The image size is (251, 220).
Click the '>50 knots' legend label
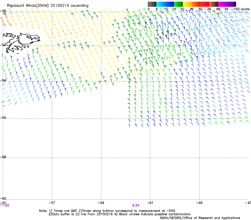pos(241,9)
